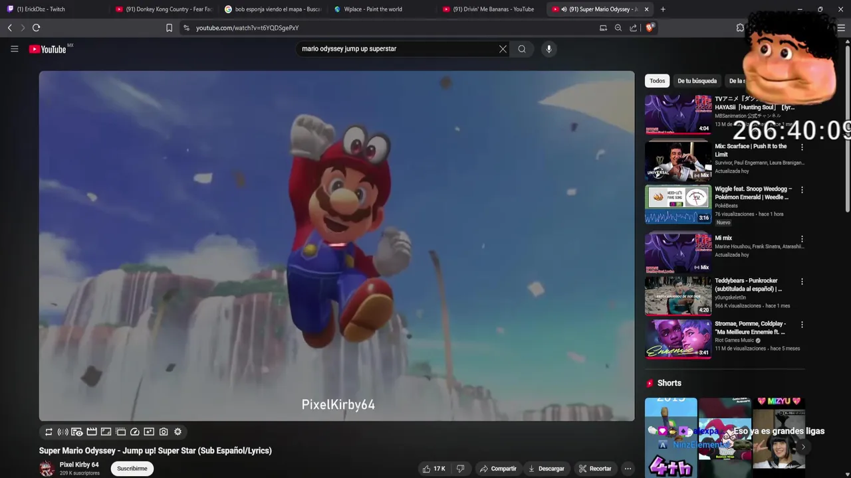Open more actions ellipsis under video

pyautogui.click(x=628, y=469)
